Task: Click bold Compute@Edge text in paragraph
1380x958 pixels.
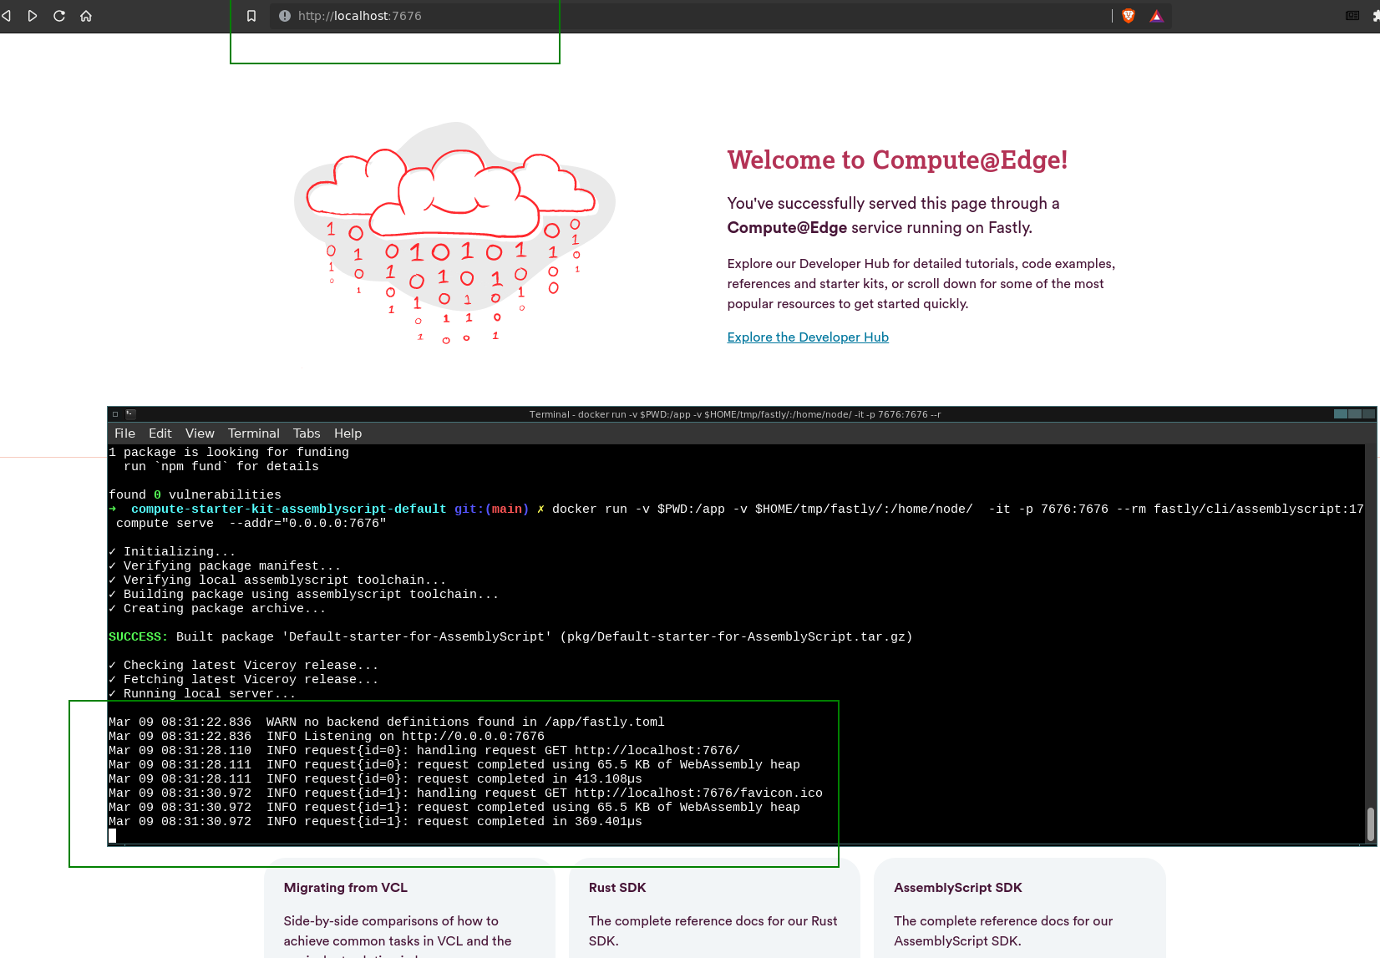Action: 787,227
